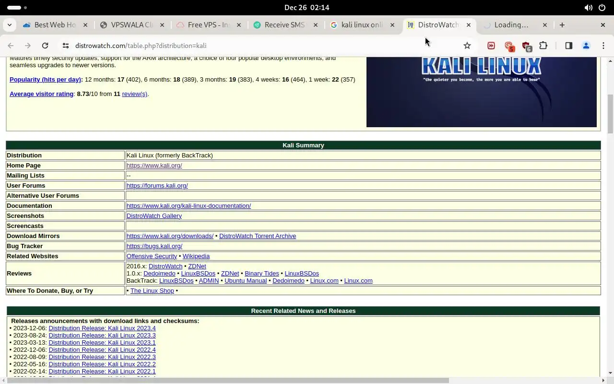Expand tab search dropdown arrow
The height and width of the screenshot is (384, 614).
10,25
